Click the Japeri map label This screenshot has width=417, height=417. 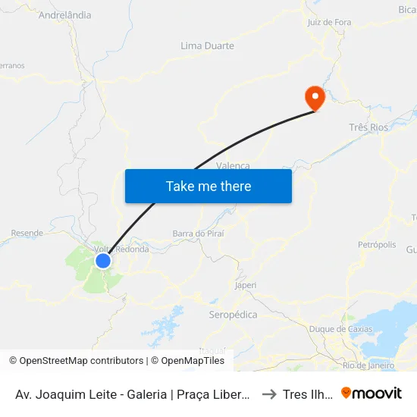click(246, 285)
